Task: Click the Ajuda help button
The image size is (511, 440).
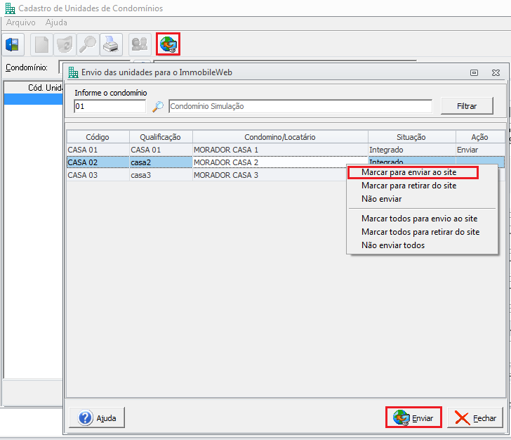Action: click(97, 418)
